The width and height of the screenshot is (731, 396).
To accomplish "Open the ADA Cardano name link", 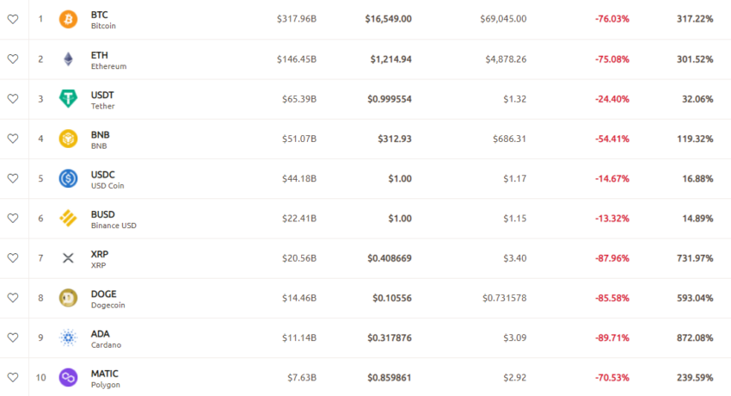I will tap(106, 339).
